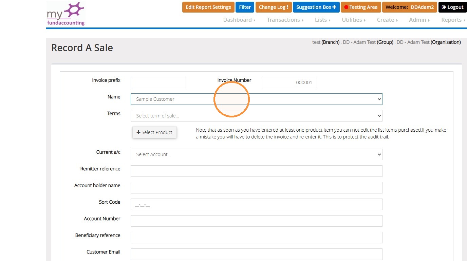The width and height of the screenshot is (467, 261).
Task: Open the Utilities menu
Action: [x=354, y=20]
